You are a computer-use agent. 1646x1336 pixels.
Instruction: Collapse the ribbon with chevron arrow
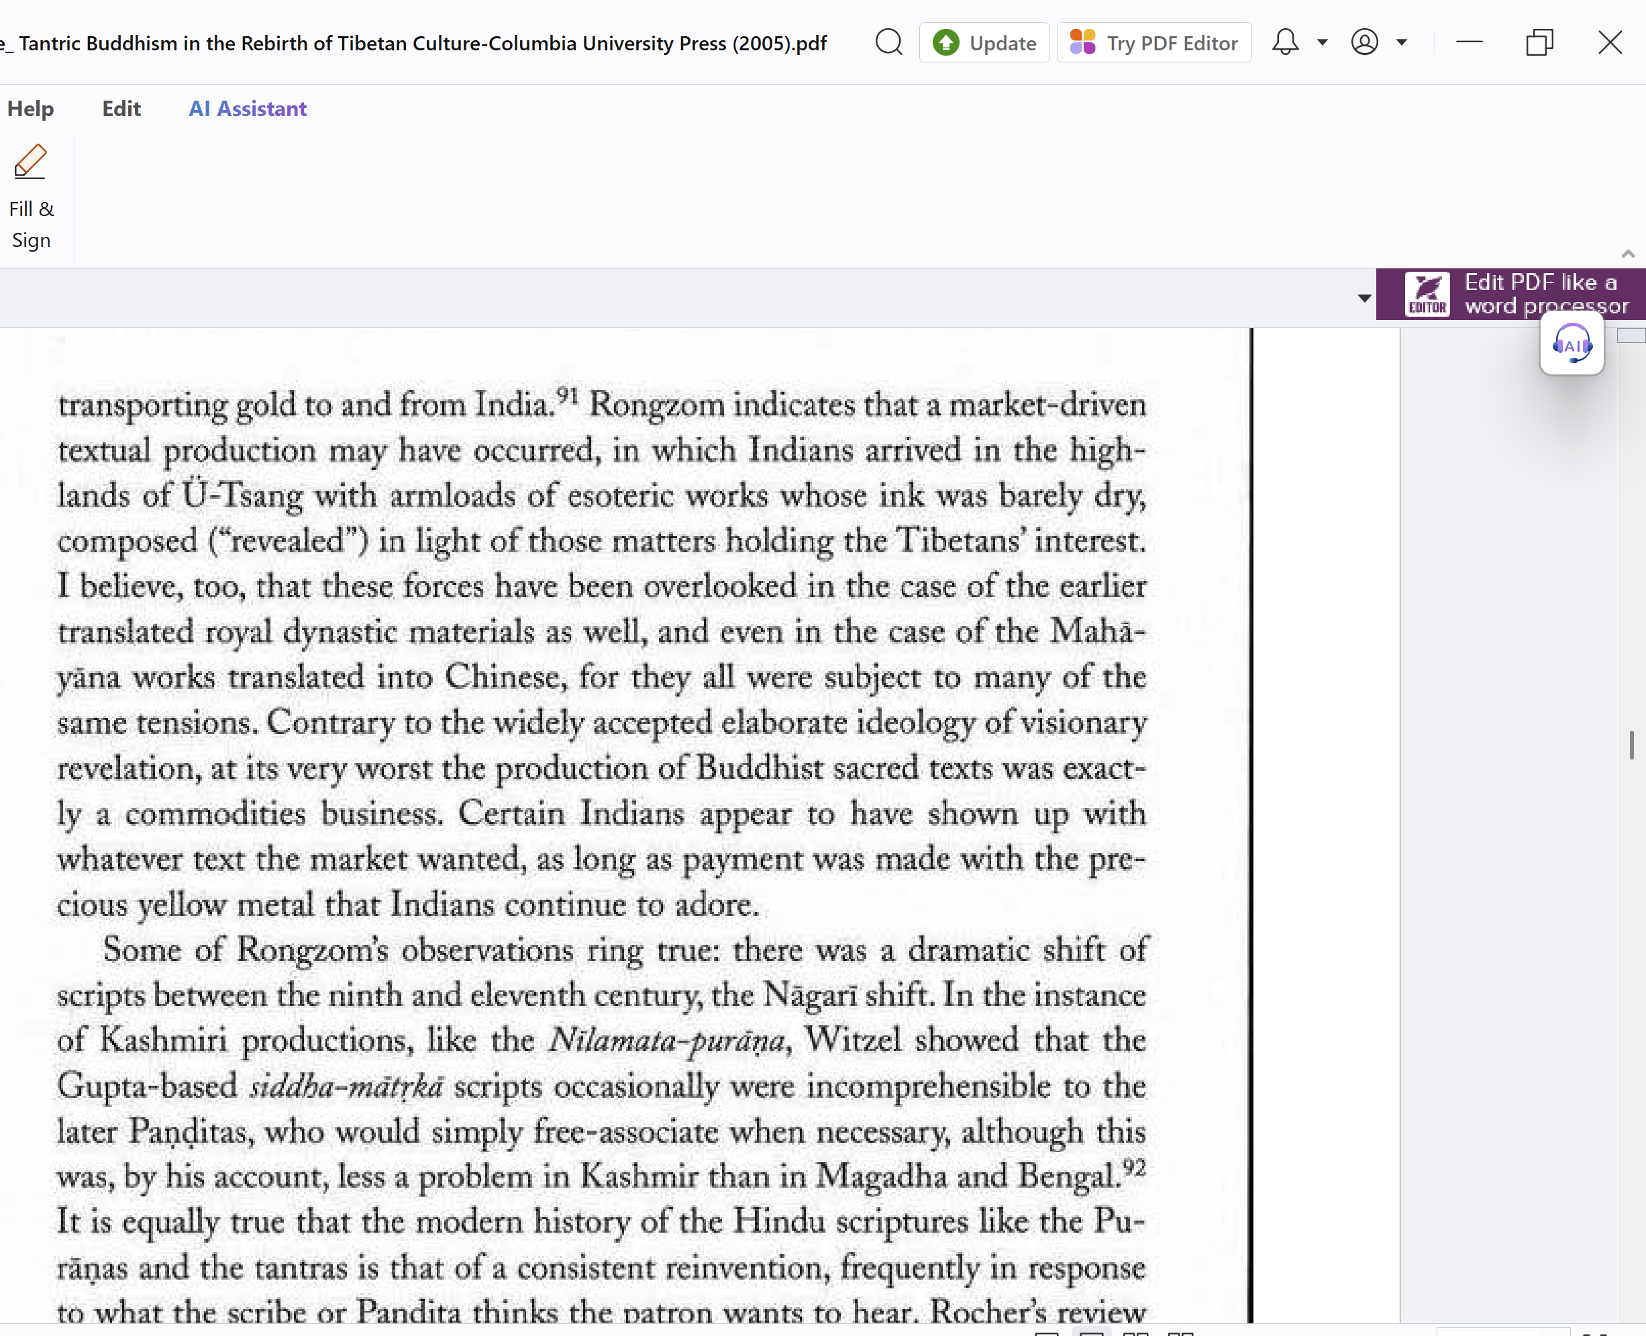(x=1627, y=253)
